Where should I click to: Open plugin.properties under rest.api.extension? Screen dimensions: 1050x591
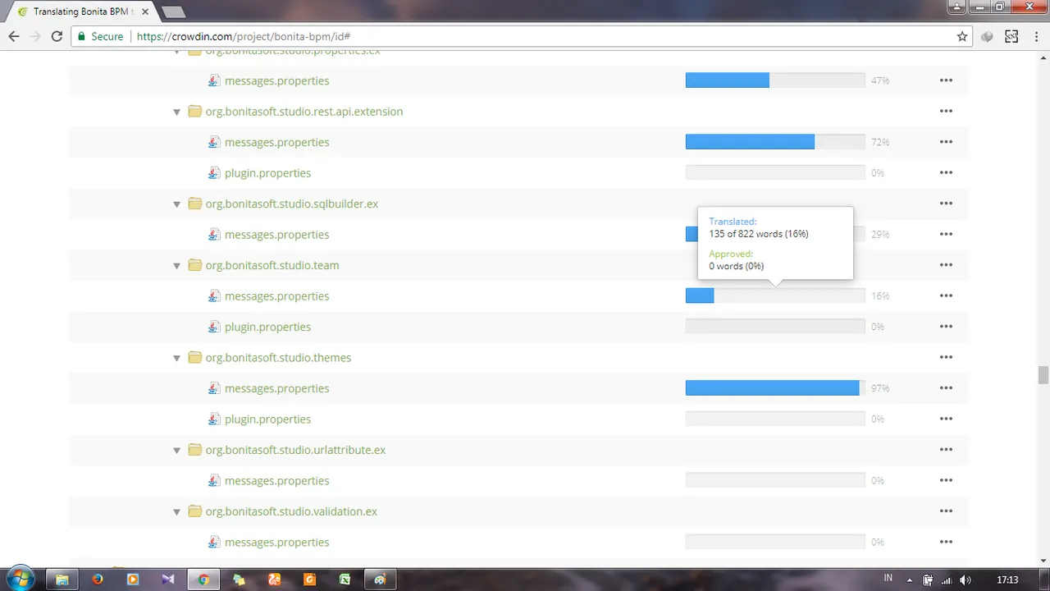point(267,172)
